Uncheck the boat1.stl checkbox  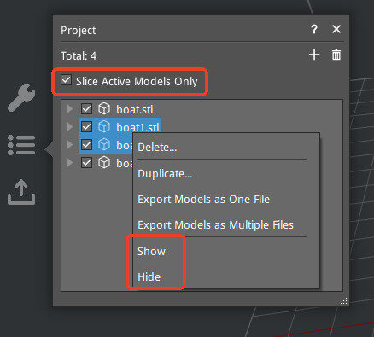[x=86, y=127]
